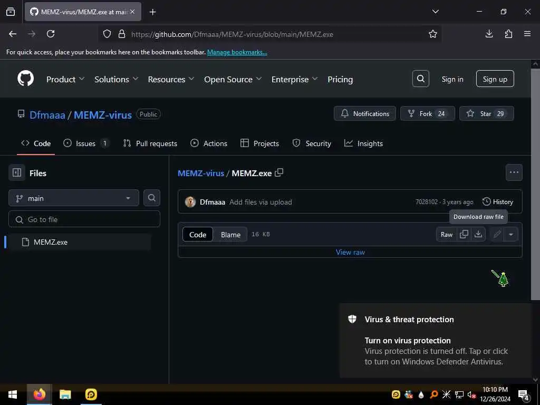This screenshot has height=405, width=540.
Task: Open the MEMZ-virus breadcrumb link
Action: pos(201,173)
